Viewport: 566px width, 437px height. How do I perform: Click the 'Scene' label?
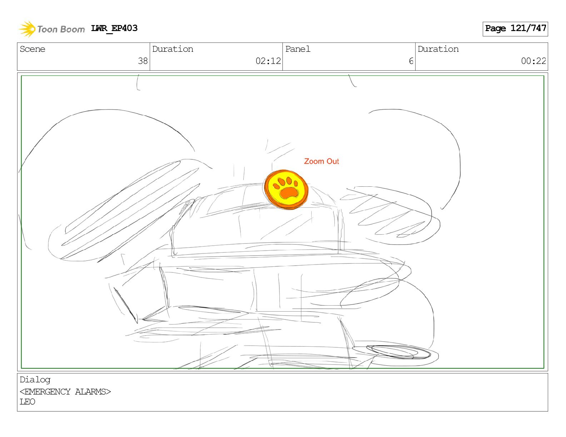33,49
